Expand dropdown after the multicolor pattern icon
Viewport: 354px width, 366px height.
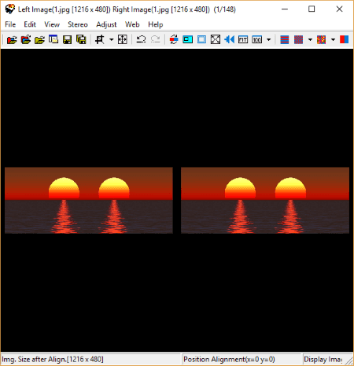coord(333,39)
